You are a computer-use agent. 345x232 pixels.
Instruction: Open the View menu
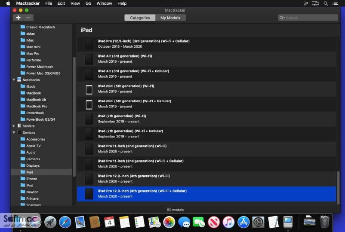[75, 3]
